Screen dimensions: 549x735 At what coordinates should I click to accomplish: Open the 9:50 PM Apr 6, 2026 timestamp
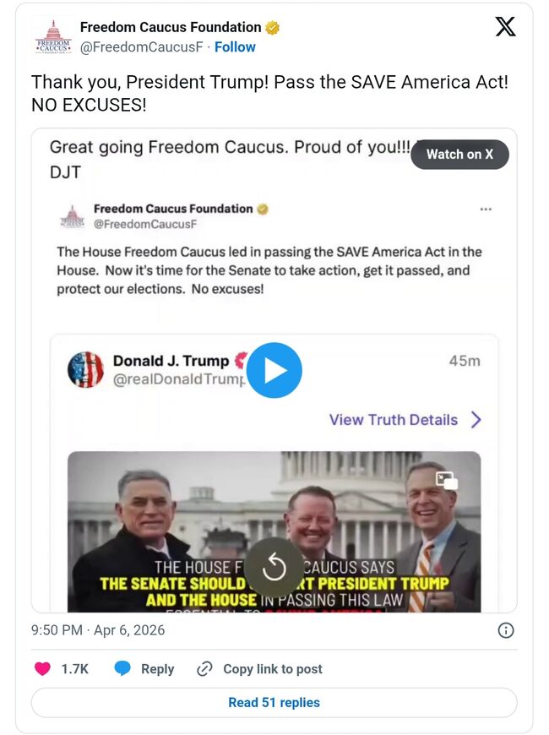tap(98, 630)
